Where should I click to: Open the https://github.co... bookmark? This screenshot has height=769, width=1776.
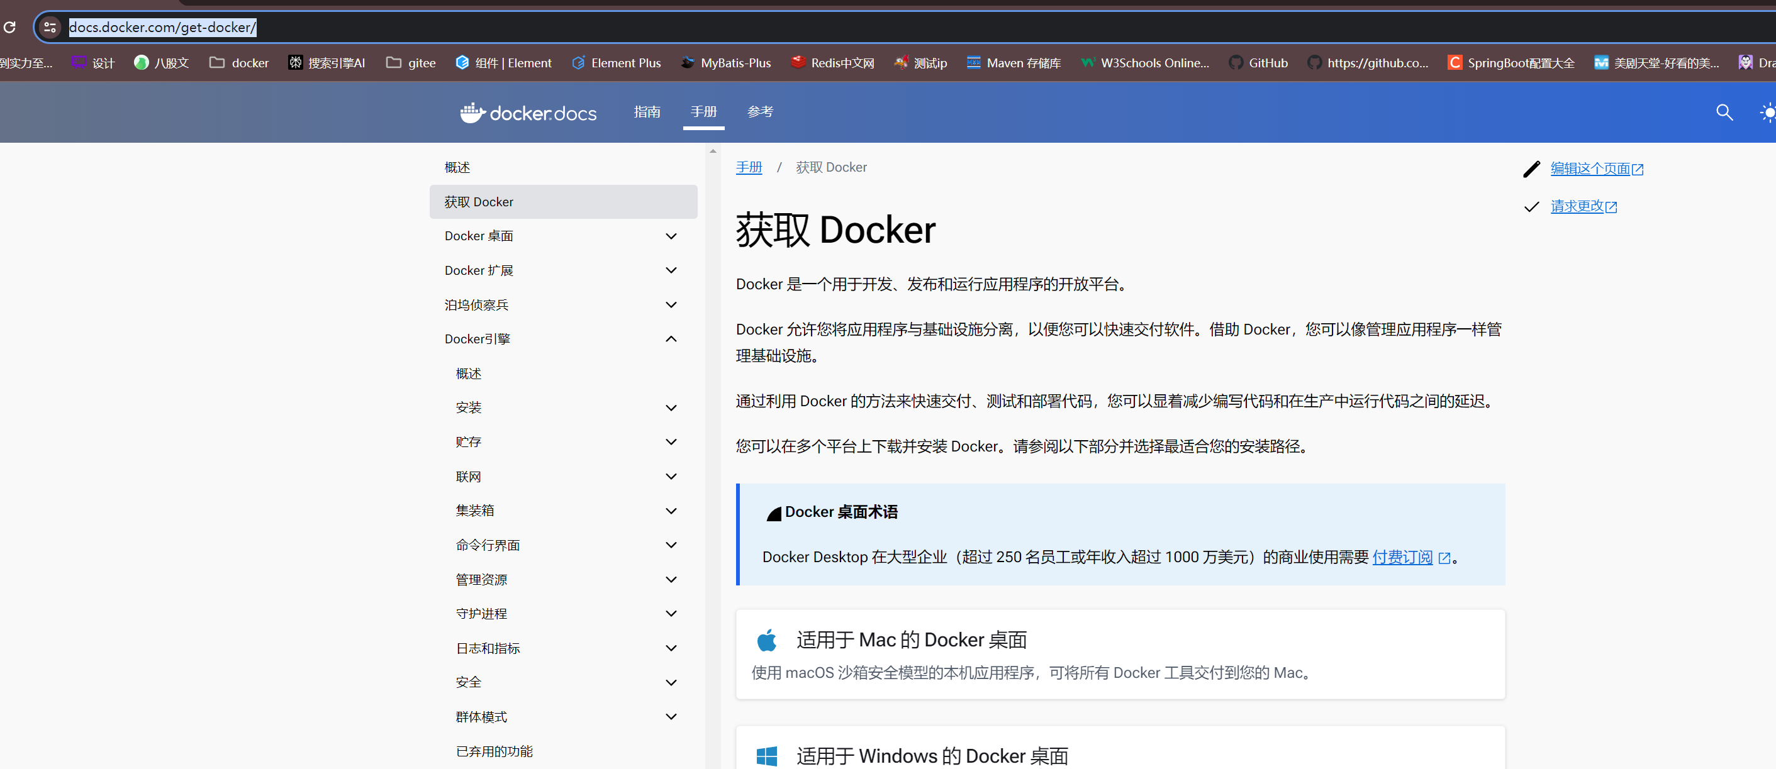(1368, 63)
